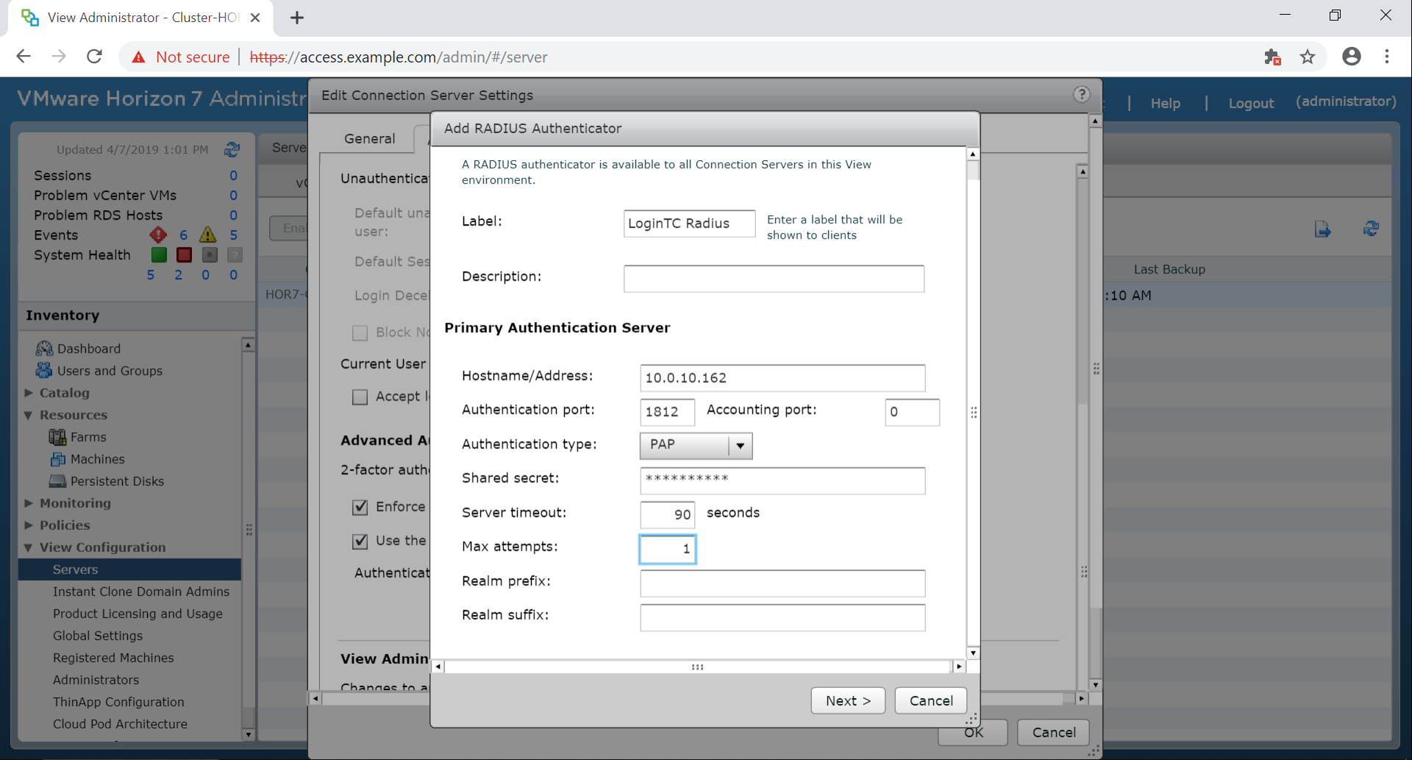This screenshot has height=760, width=1412.
Task: Go back to the previous page
Action: (x=24, y=57)
